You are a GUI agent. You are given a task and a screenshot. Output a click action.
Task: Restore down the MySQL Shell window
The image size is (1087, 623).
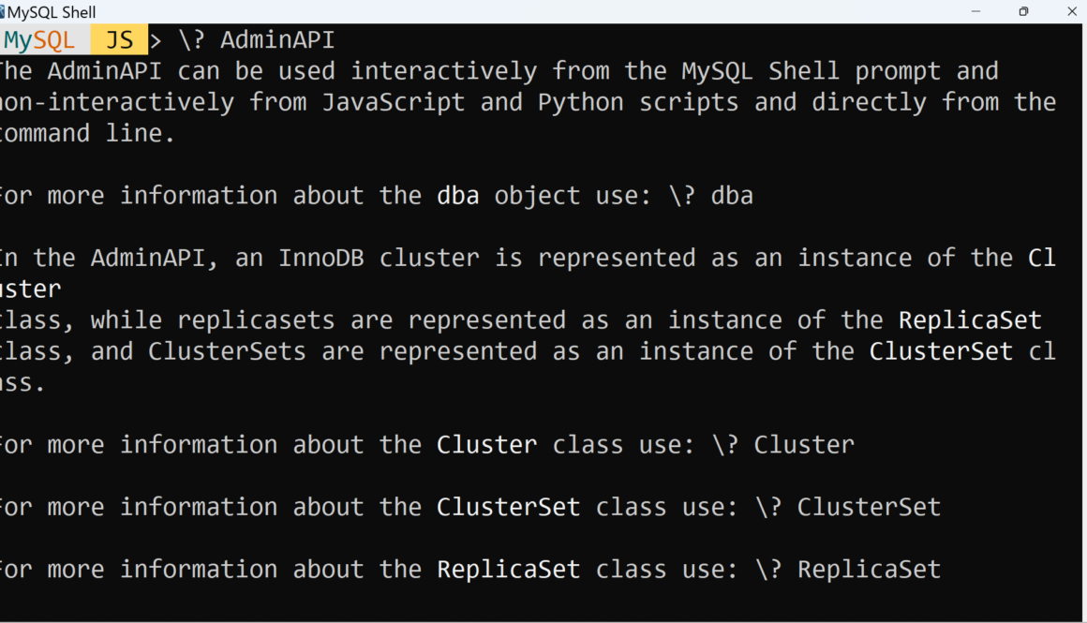click(1023, 12)
